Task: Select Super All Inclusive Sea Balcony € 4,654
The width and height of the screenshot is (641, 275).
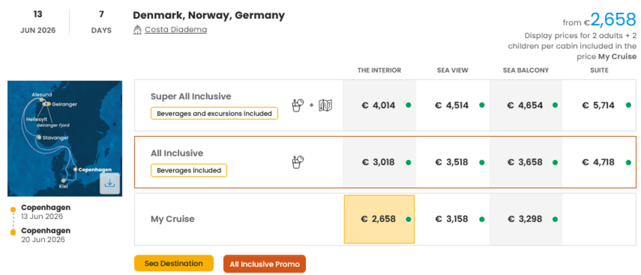Action: point(525,105)
